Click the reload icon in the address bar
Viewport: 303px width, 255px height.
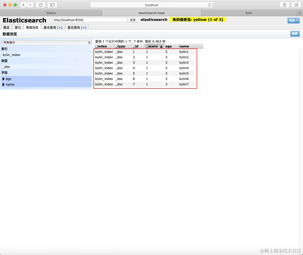210,5
